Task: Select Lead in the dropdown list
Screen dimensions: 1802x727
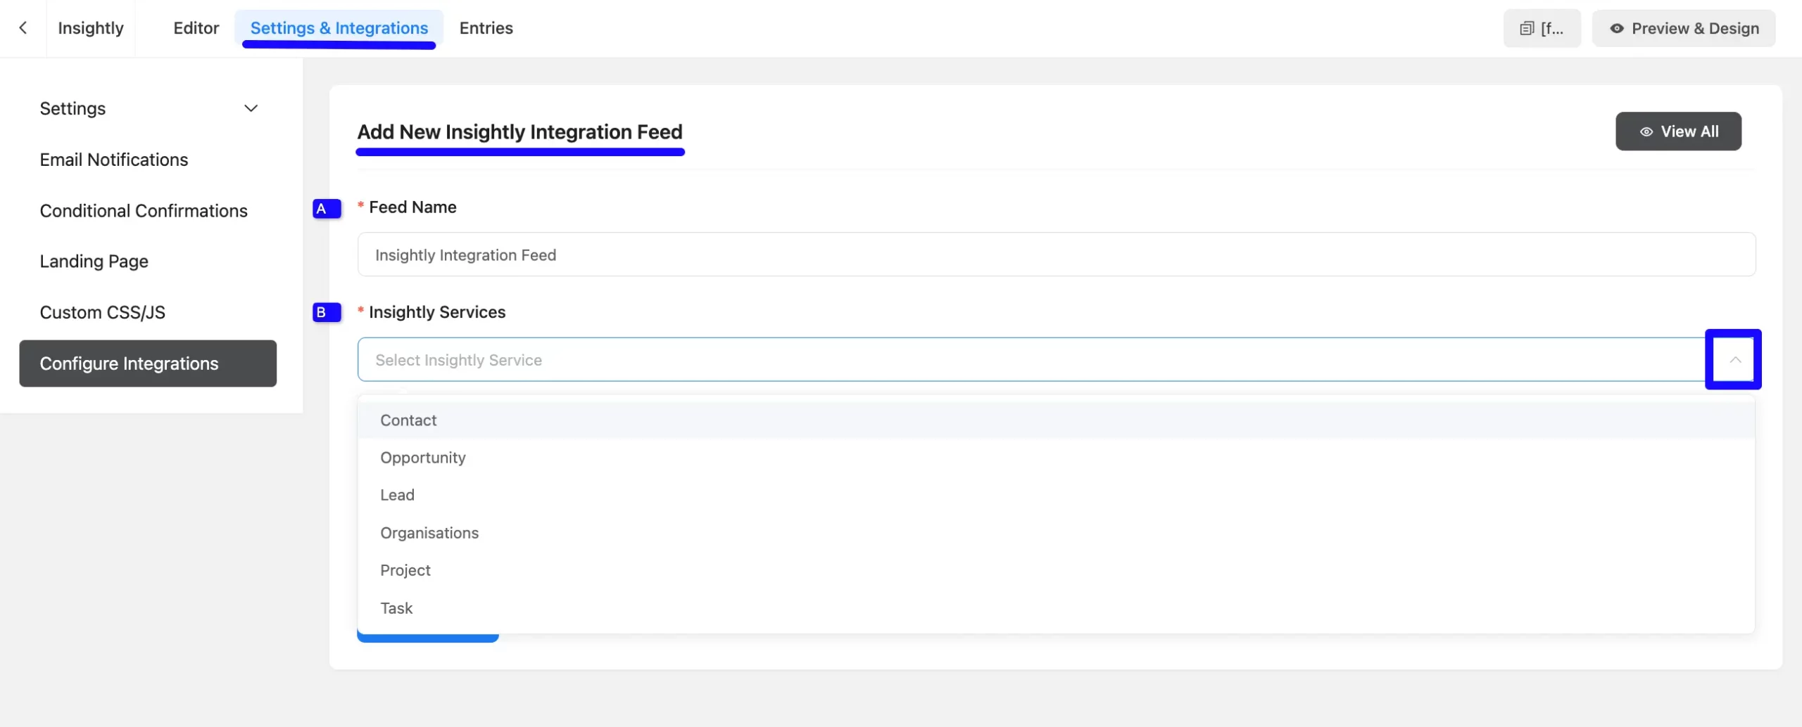Action: [1056, 495]
